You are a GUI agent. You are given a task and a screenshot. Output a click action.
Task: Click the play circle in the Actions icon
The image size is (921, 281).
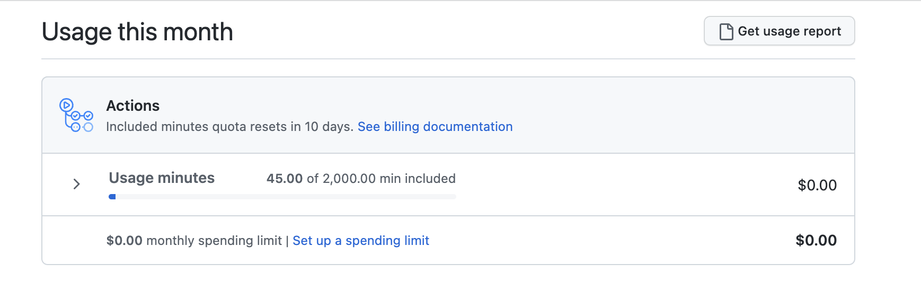click(66, 105)
